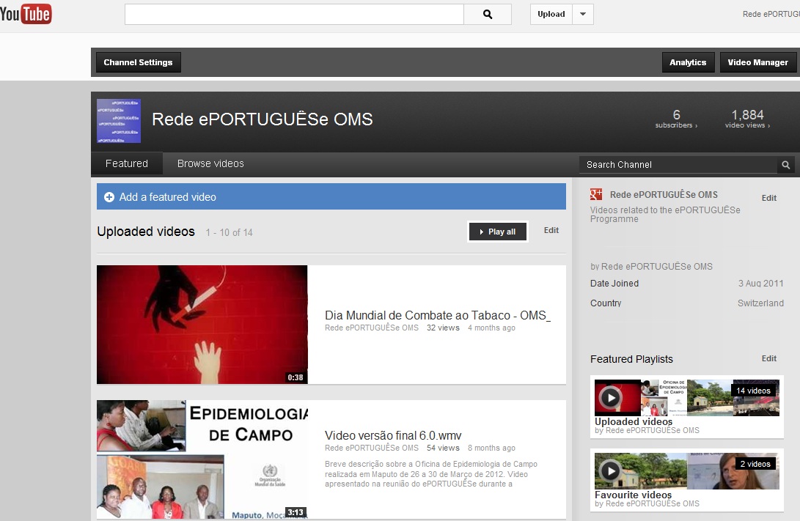Open the Dia Mundial de Combate ao Tabaco title

tap(438, 315)
